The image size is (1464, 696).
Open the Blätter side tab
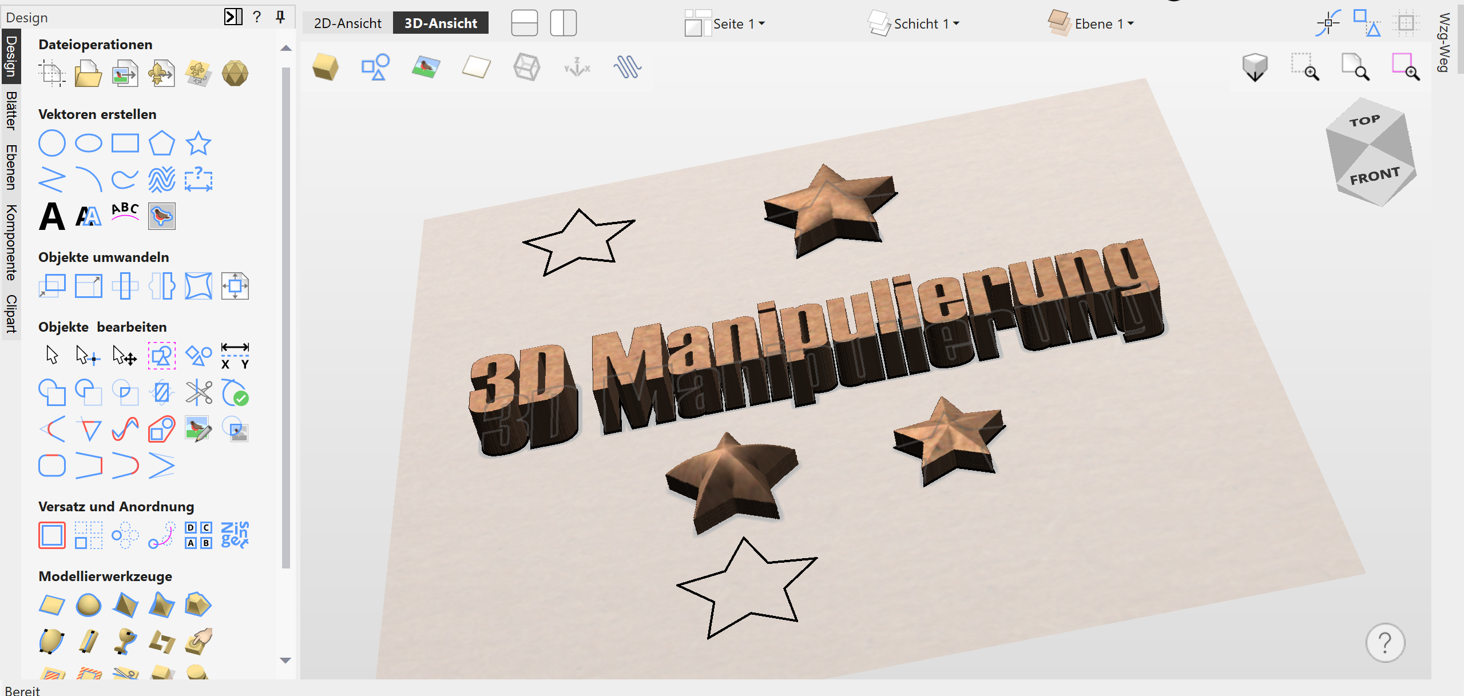pyautogui.click(x=11, y=111)
